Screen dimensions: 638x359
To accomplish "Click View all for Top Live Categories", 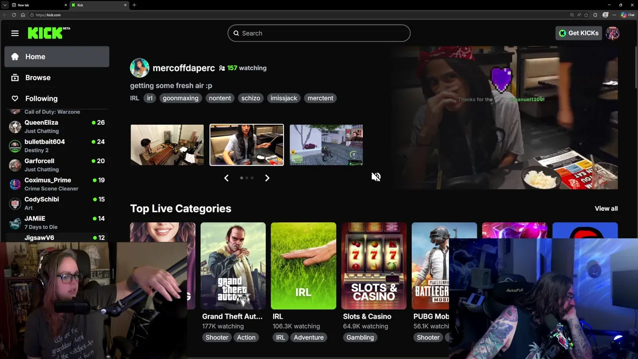I will 606,208.
